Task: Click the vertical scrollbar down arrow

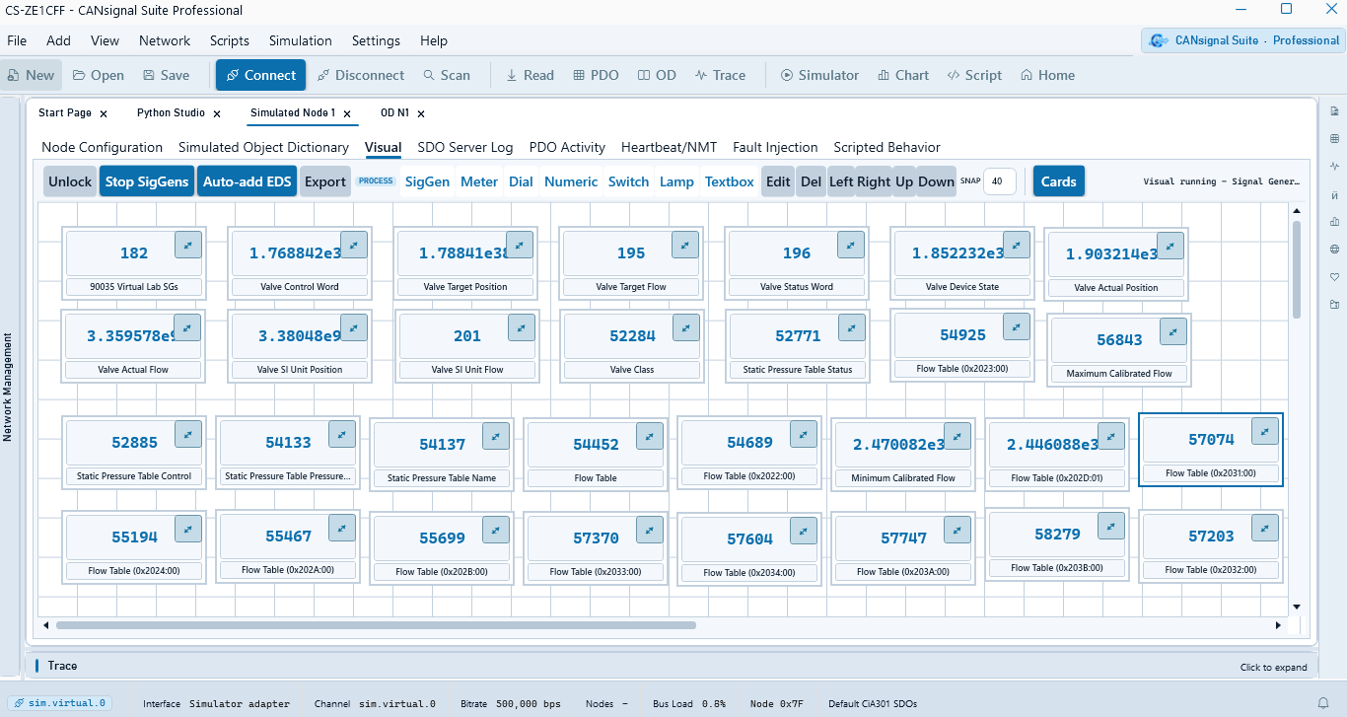Action: (x=1297, y=607)
